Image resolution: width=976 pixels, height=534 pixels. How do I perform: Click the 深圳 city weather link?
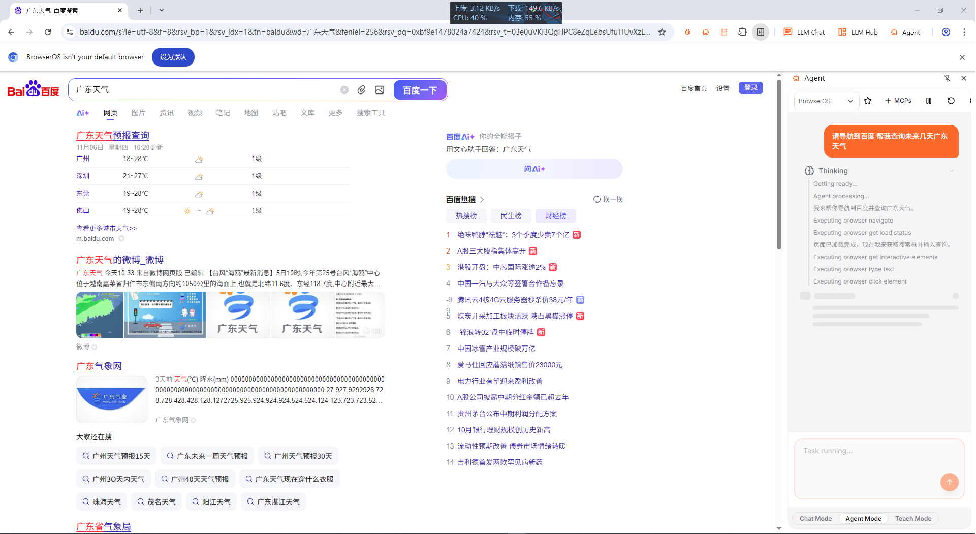click(x=83, y=176)
